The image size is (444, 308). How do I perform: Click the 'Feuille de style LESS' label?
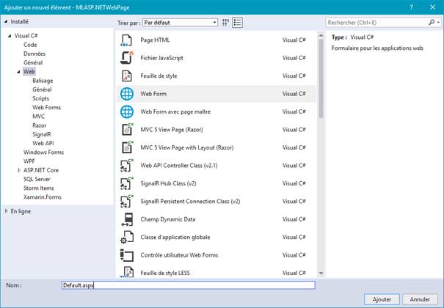[165, 274]
